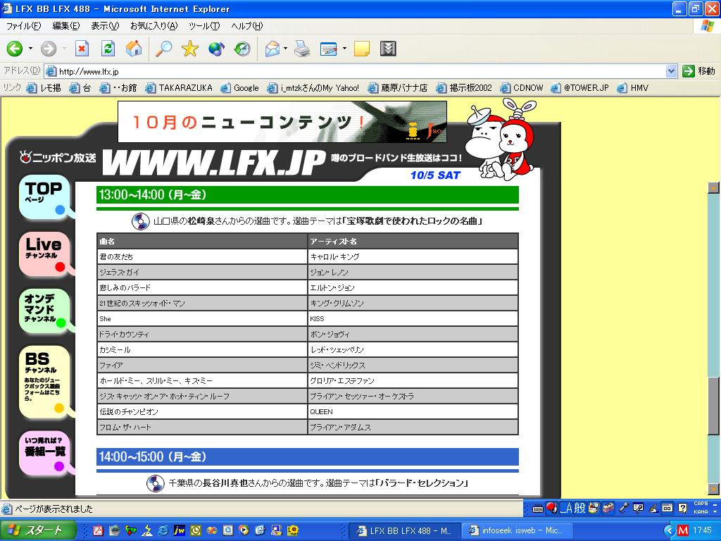The height and width of the screenshot is (541, 721).
Task: Switch to infoseek isweb taskbar window
Action: click(x=517, y=530)
